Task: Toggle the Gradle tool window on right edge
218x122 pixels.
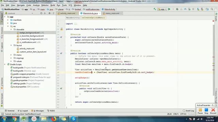Action: coord(216,17)
